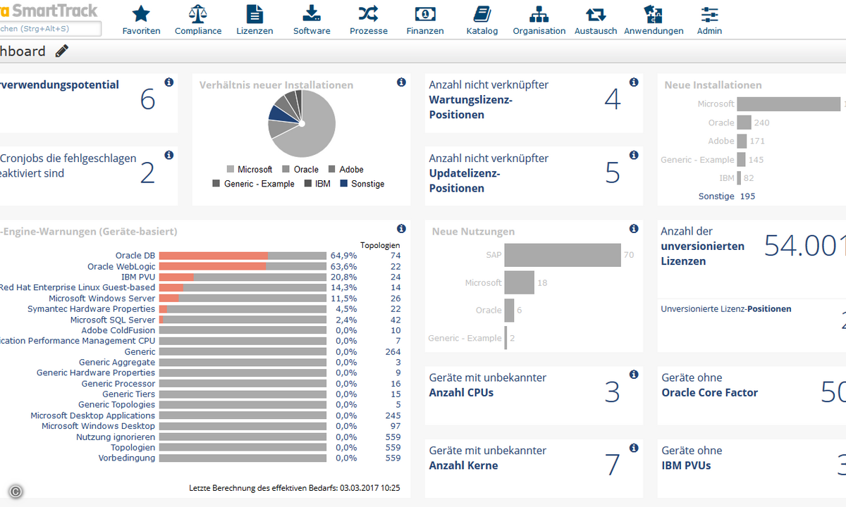
Task: Show info for Neue Nutzungen chart
Action: coord(634,229)
